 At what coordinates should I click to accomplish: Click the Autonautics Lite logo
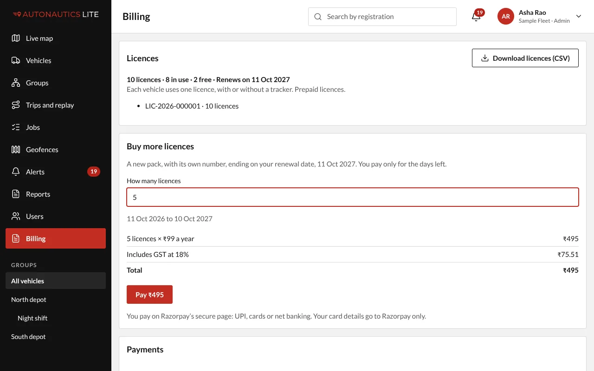56,14
